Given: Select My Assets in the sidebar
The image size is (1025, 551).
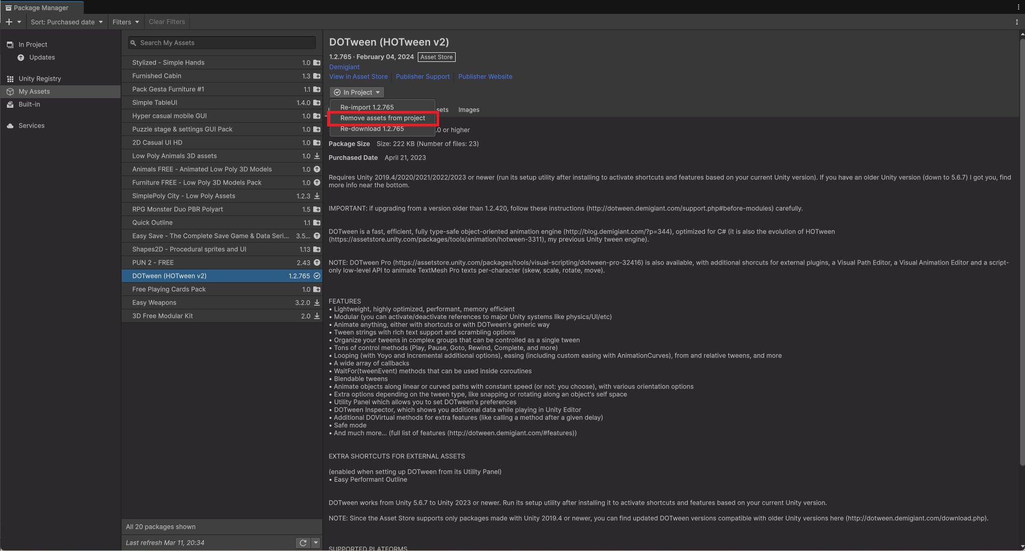Looking at the screenshot, I should pyautogui.click(x=34, y=91).
